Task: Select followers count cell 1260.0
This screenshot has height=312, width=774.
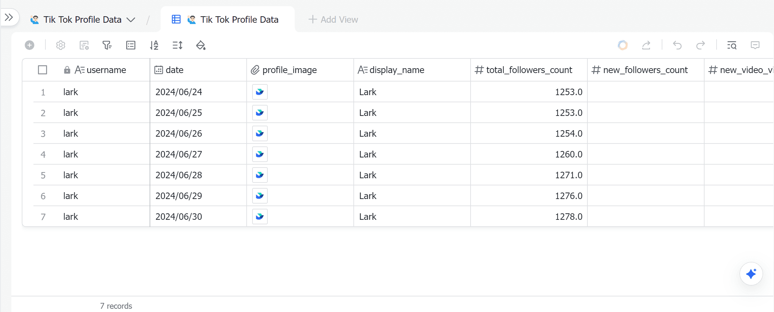Action: coord(529,154)
